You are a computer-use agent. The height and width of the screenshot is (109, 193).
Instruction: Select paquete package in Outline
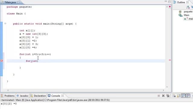(x=188, y=12)
